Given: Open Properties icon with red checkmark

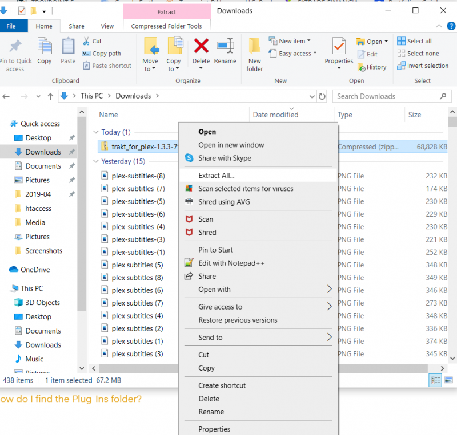Looking at the screenshot, I should click(339, 47).
